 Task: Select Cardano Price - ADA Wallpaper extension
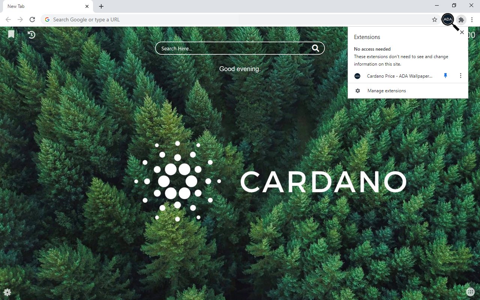pos(400,76)
